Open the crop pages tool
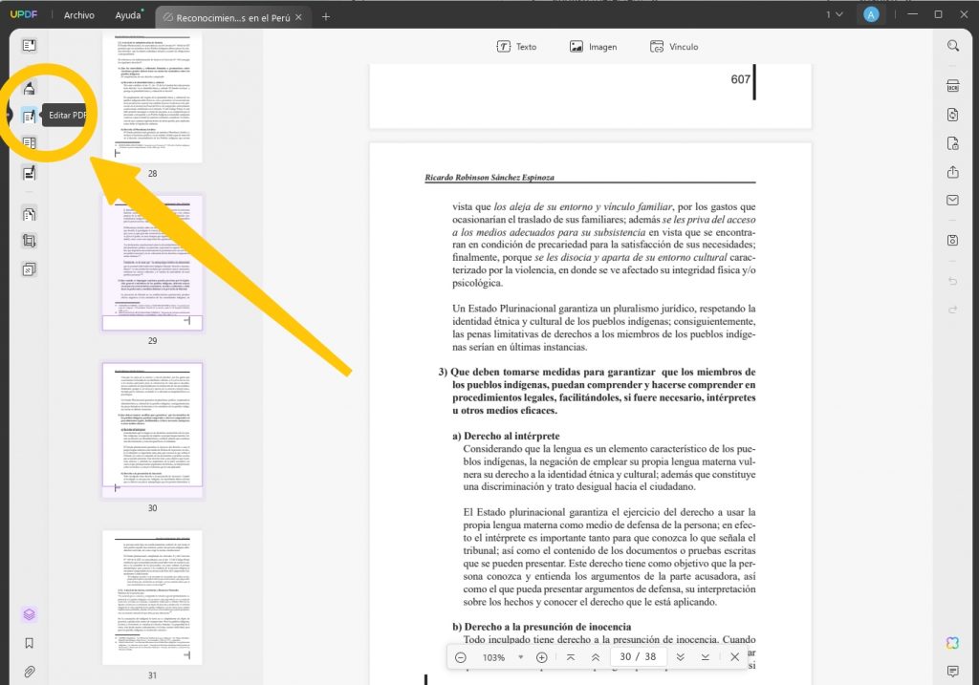 tap(30, 240)
